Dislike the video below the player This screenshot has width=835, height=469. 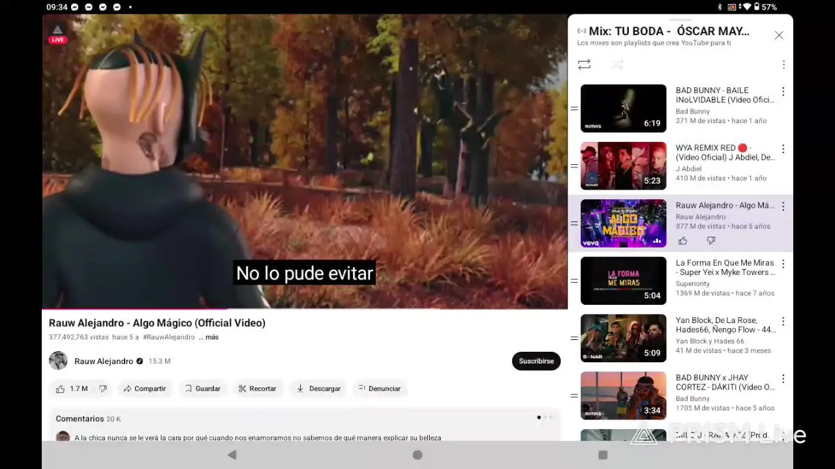(102, 389)
